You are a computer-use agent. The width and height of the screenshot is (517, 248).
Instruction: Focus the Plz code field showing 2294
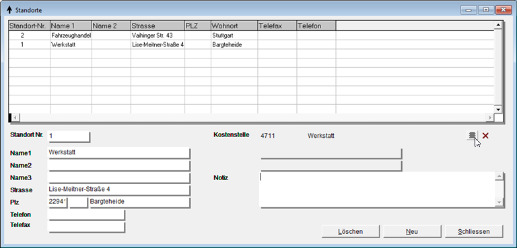coord(58,202)
